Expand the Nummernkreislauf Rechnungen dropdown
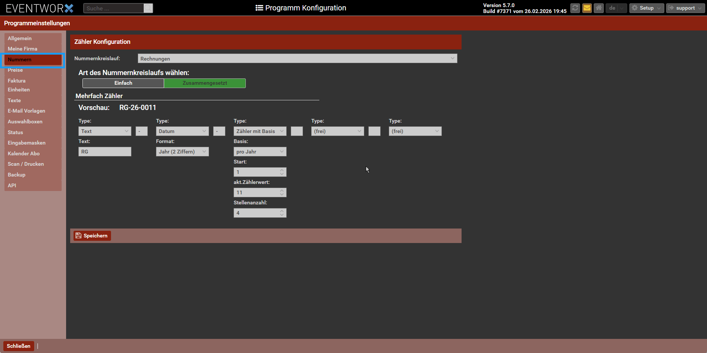 297,59
